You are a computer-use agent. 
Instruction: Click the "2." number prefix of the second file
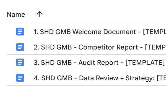click(37, 47)
